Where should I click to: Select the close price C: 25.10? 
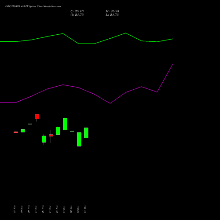click(77, 11)
